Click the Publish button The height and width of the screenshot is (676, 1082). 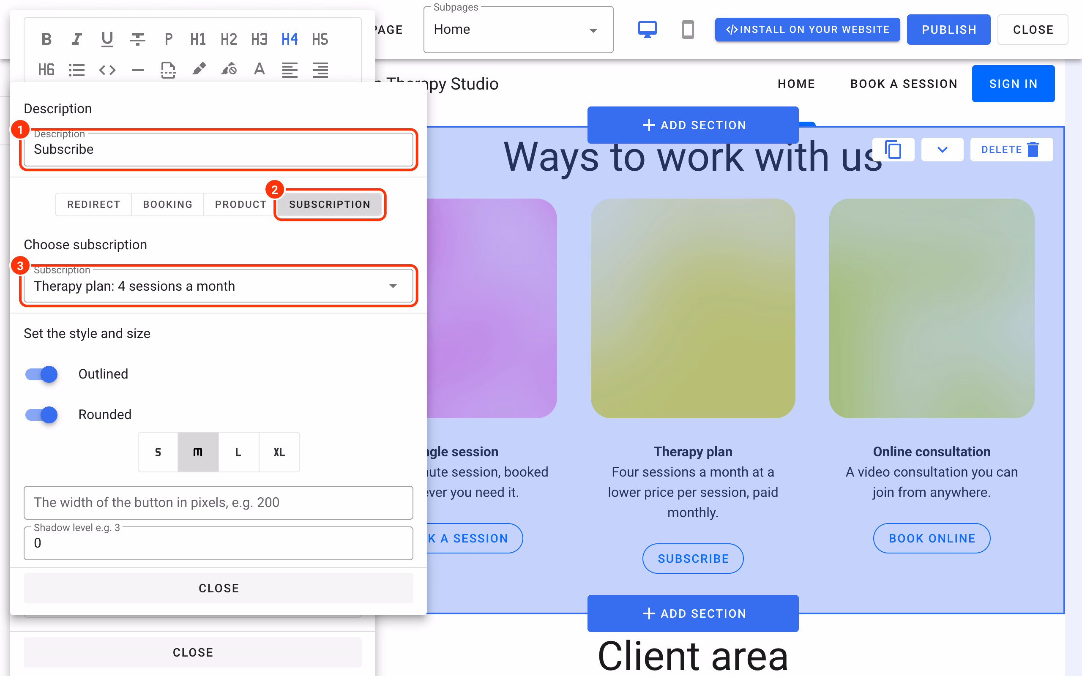[x=948, y=30]
